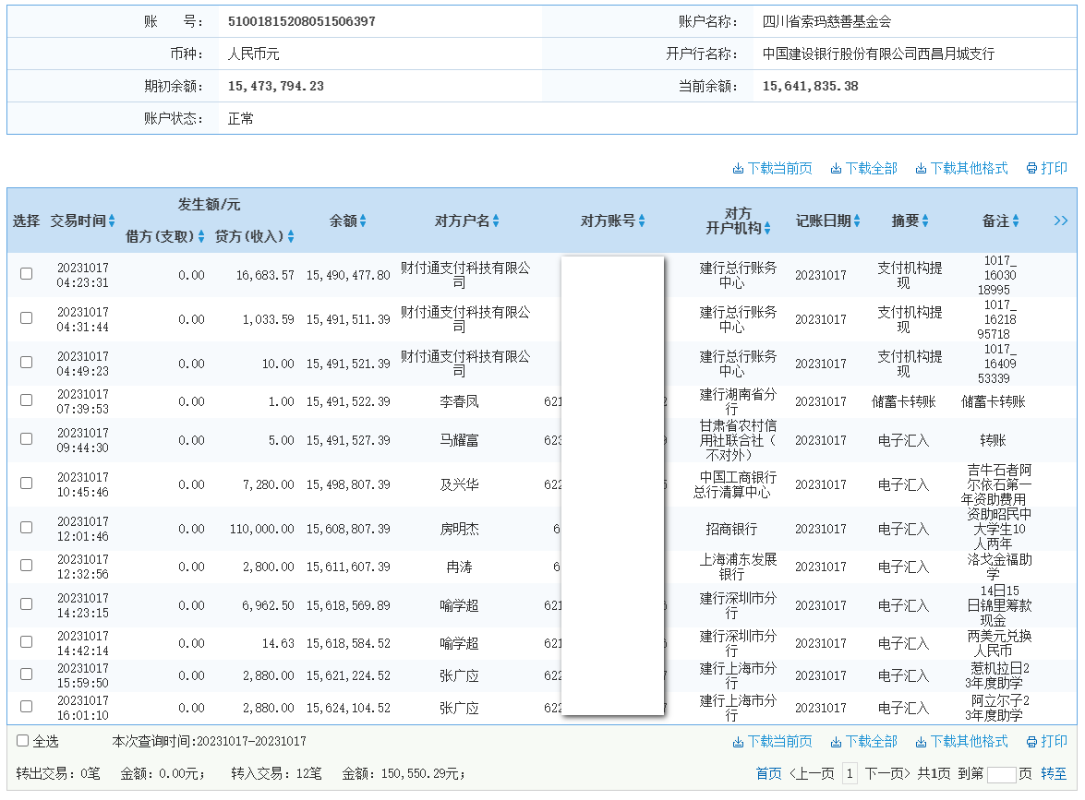Click the download icon beside 下载其他格式
1085x800 pixels.
[x=920, y=168]
